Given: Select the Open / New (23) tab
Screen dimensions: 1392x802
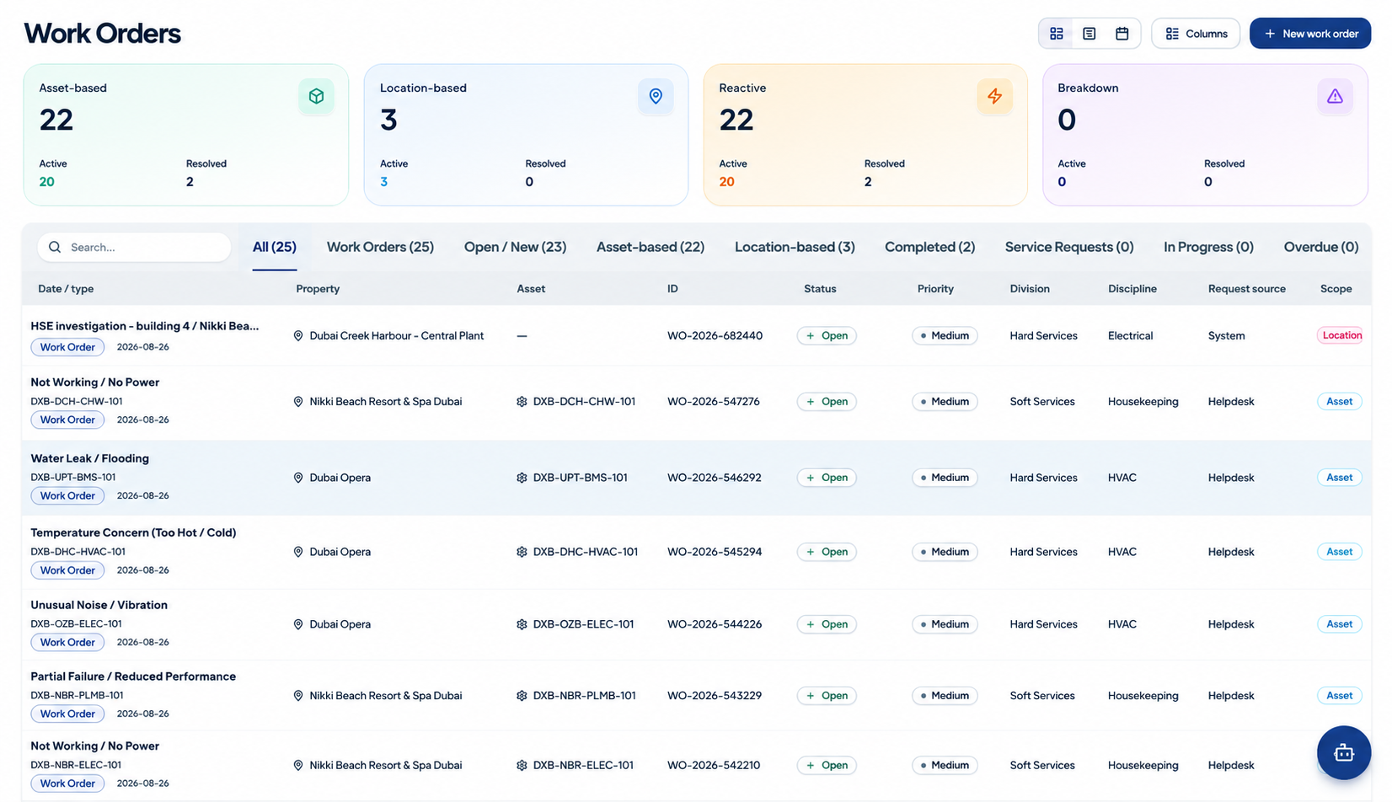Looking at the screenshot, I should point(515,247).
